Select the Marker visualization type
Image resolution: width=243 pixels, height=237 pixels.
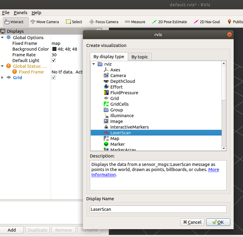click(x=118, y=144)
